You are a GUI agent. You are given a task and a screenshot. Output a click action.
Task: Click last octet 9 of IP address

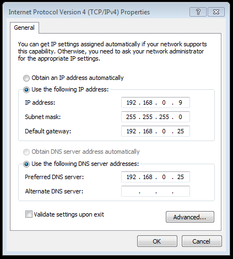tap(180, 102)
